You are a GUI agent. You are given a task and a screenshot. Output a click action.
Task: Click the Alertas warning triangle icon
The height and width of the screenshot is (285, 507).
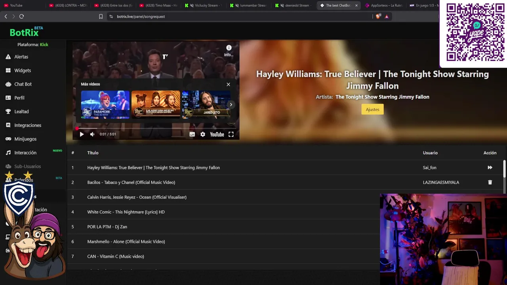pos(8,57)
